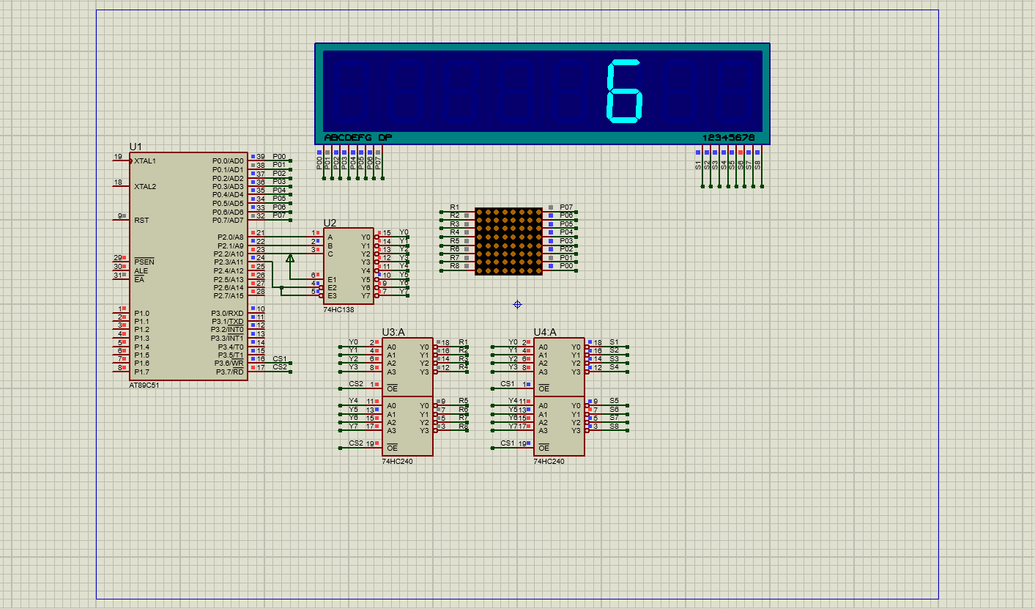This screenshot has height=609, width=1035.
Task: Click the P3.7/RD pin label
Action: click(230, 372)
